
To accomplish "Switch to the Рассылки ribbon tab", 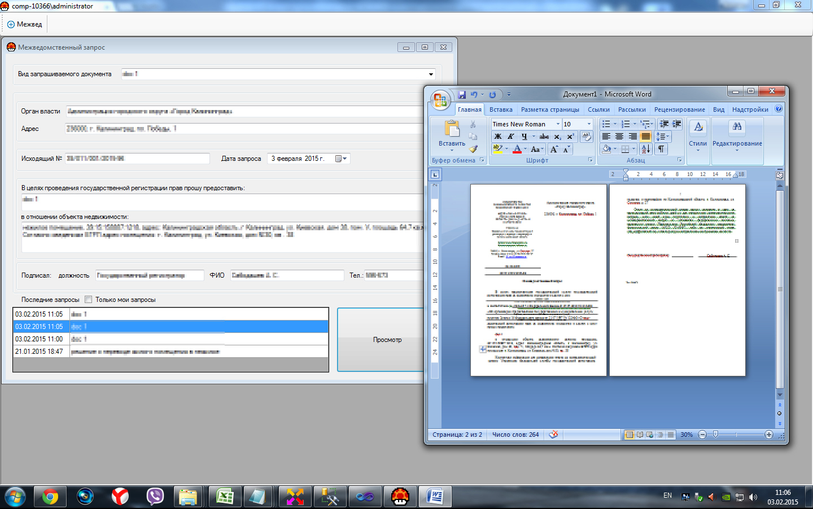I will pyautogui.click(x=632, y=109).
